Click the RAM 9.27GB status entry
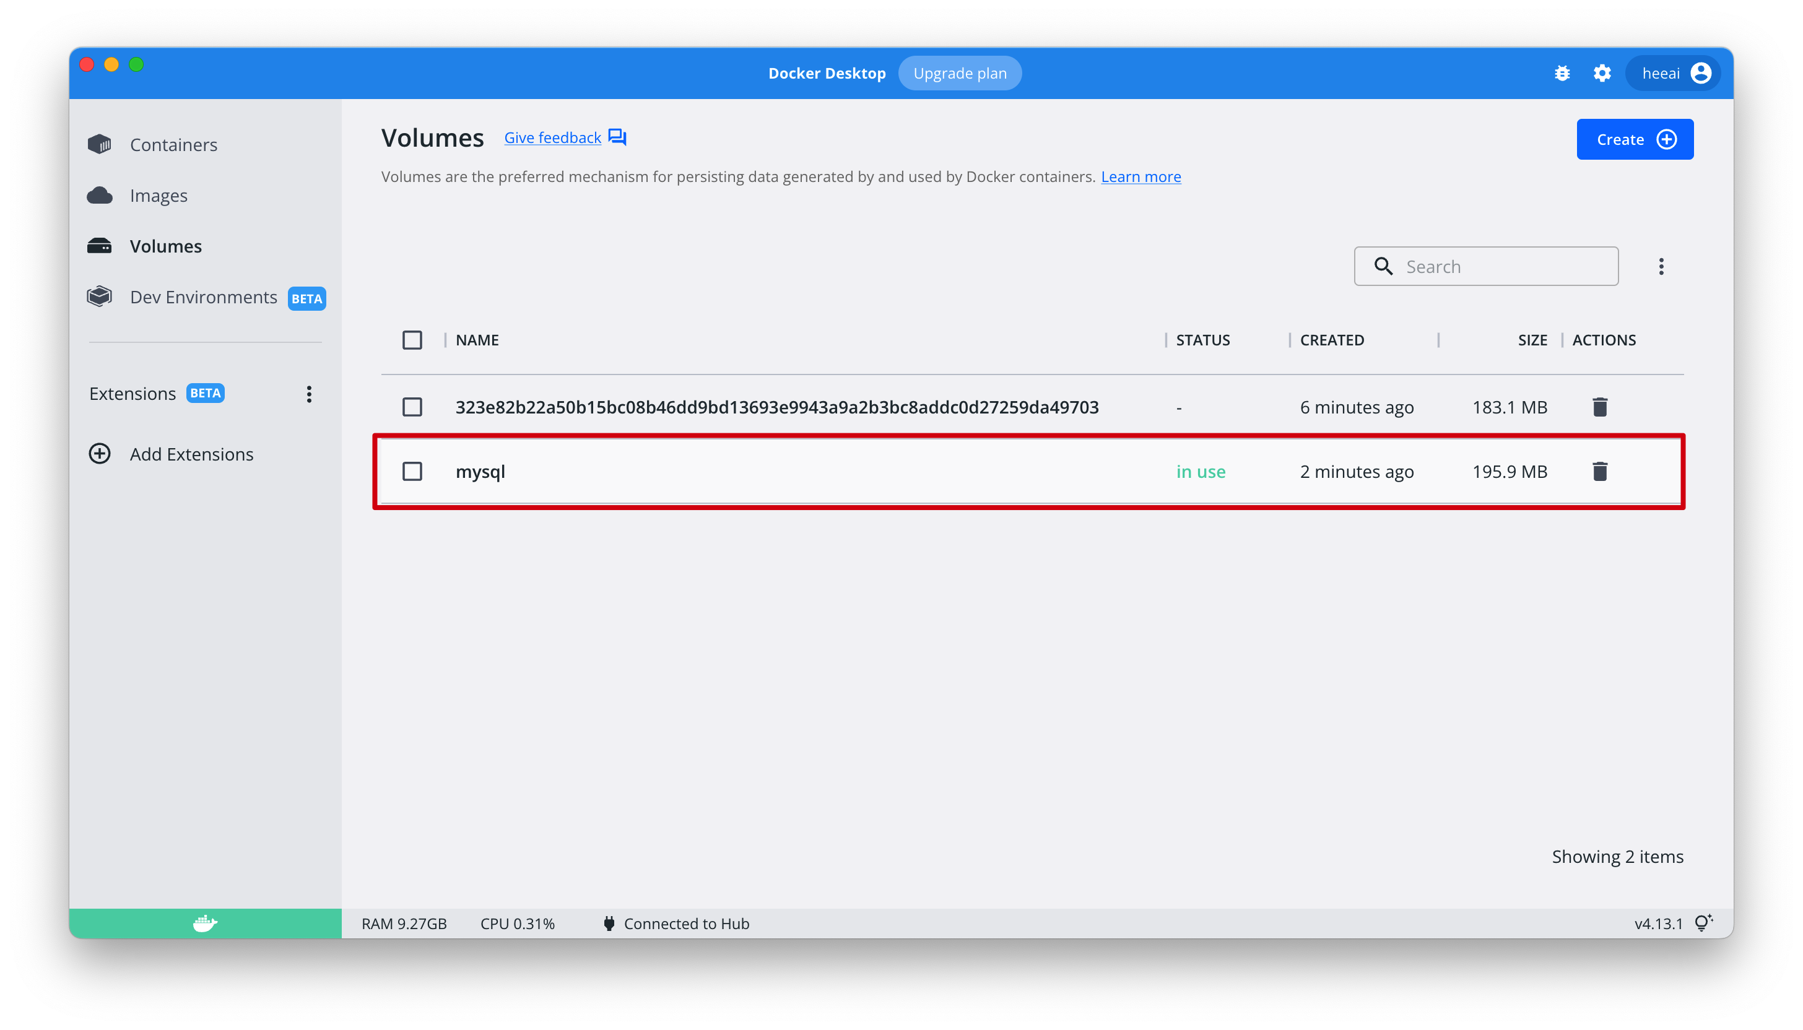Viewport: 1803px width, 1030px height. click(403, 924)
